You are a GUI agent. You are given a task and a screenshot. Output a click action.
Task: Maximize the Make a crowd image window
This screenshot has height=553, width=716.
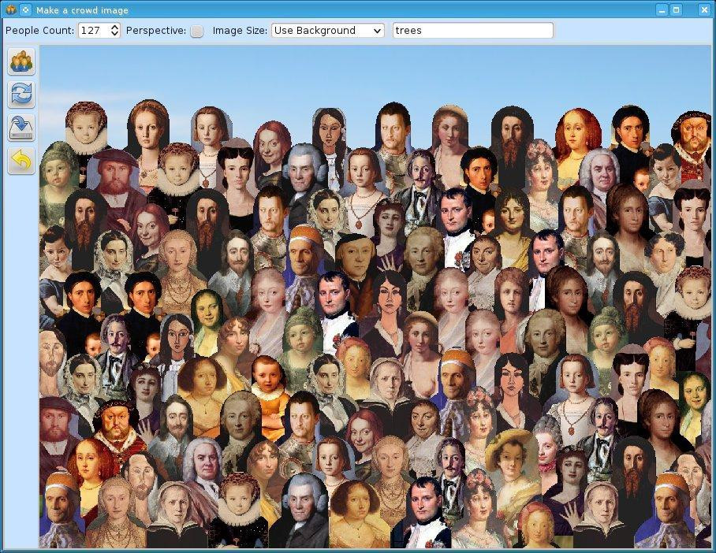click(677, 9)
